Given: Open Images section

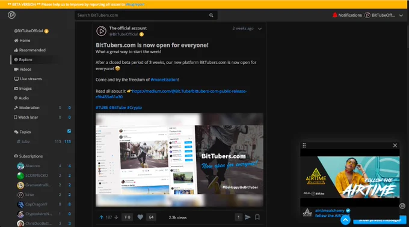Looking at the screenshot, I should click(x=23, y=89).
